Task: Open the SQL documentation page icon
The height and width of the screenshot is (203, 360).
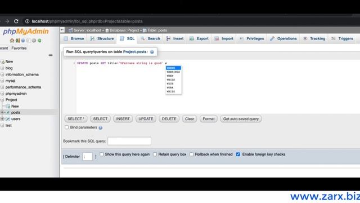Action: tap(29, 41)
